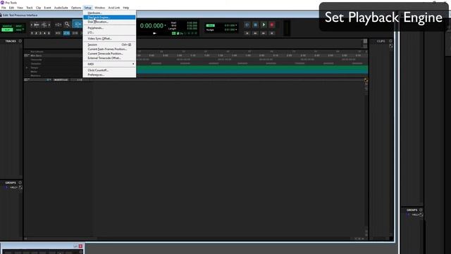The height and width of the screenshot is (254, 451).
Task: Enable Shuffle edit mode button
Action: click(7, 26)
